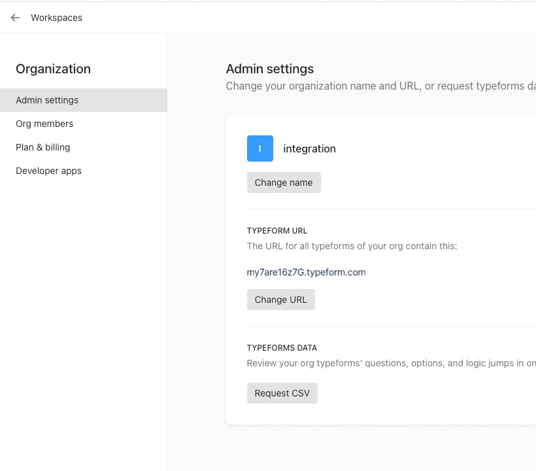Image resolution: width=536 pixels, height=471 pixels.
Task: Request CSV of typeforms data
Action: (x=282, y=393)
